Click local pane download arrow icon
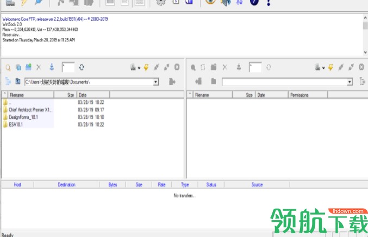This screenshot has height=237, width=368. click(x=52, y=67)
